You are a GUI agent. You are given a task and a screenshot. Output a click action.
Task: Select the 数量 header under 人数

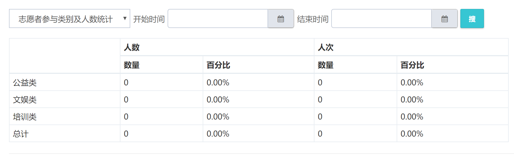[132, 65]
